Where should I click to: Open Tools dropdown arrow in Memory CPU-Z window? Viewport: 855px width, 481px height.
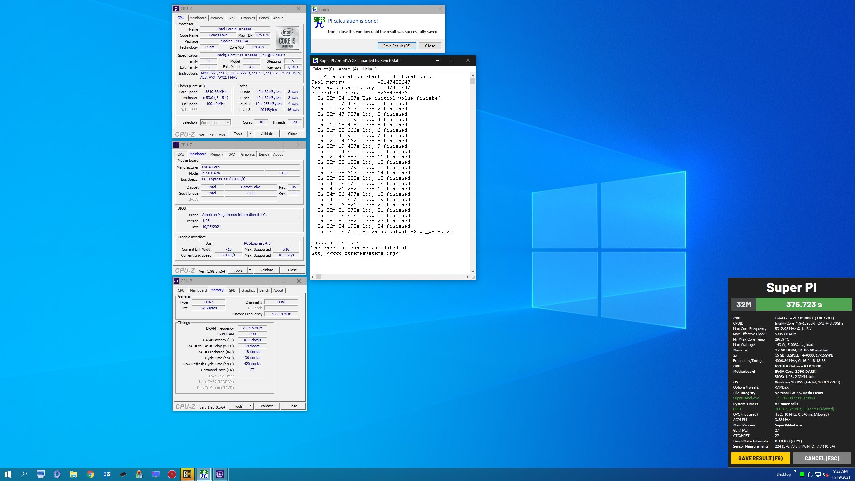coord(250,406)
